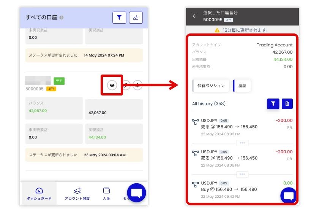Open the filter in the すべての口座 header
The height and width of the screenshot is (213, 319).
(x=119, y=17)
